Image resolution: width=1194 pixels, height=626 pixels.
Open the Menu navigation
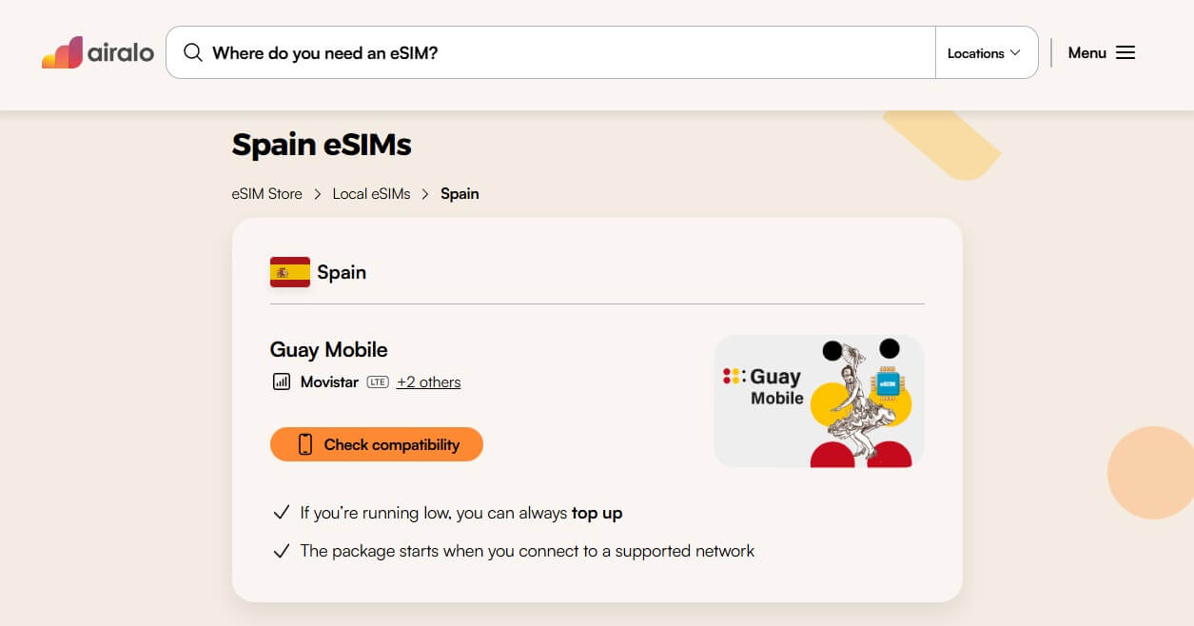pos(1087,52)
